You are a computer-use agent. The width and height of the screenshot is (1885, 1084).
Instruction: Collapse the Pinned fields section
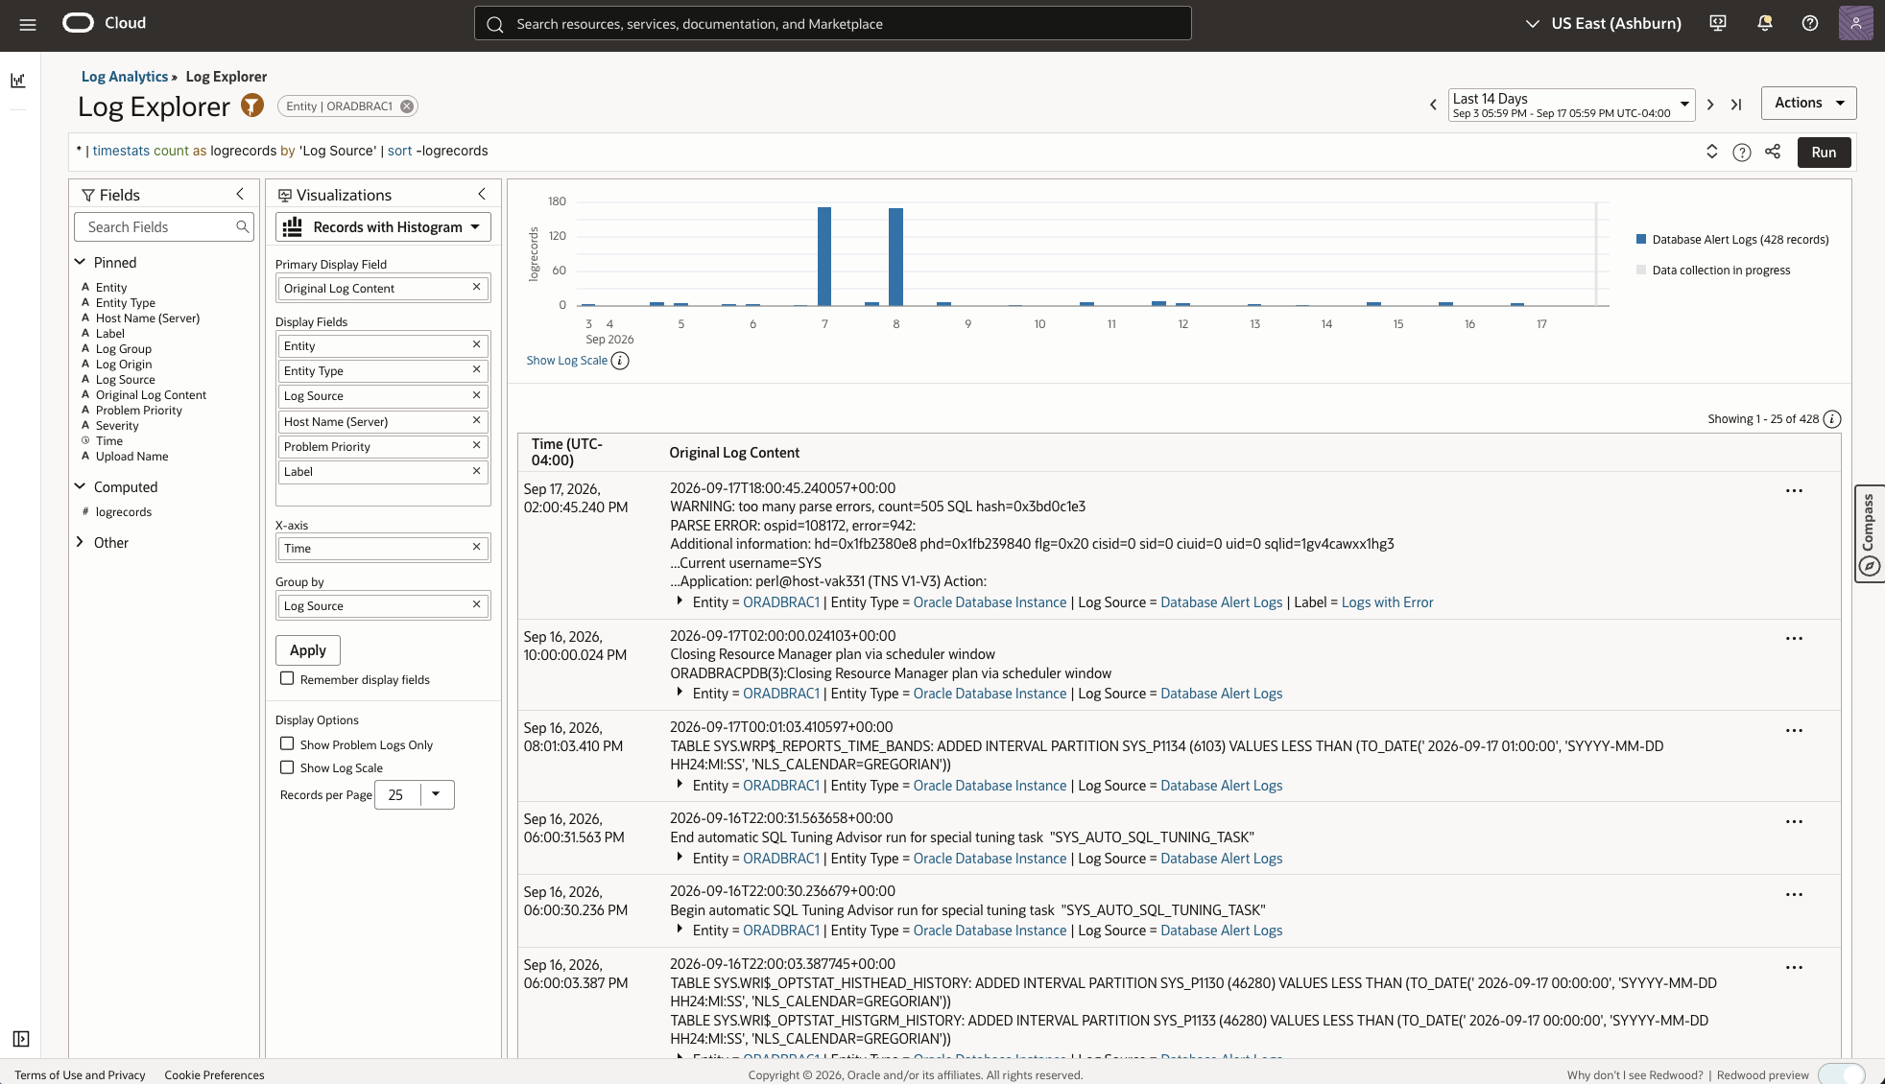pos(81,262)
